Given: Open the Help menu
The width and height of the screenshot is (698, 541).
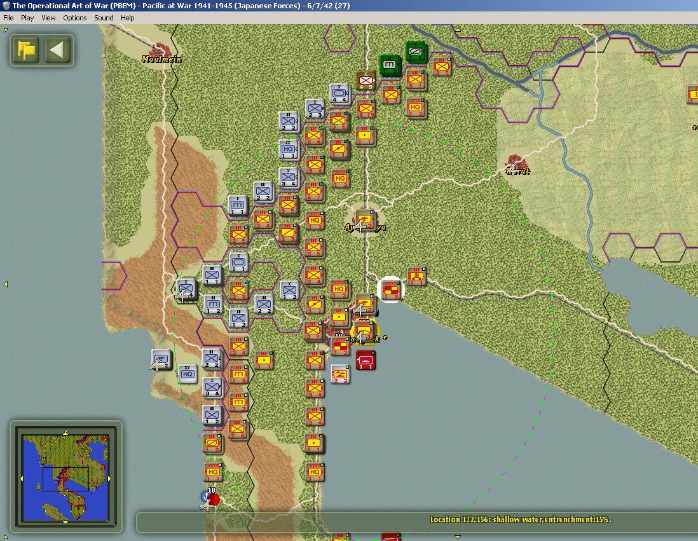Looking at the screenshot, I should [127, 18].
